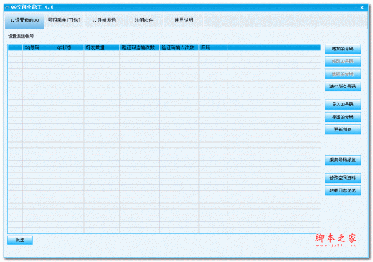373x262 pixels.
Task: Click the 采集号码好友 button
Action: click(x=343, y=160)
